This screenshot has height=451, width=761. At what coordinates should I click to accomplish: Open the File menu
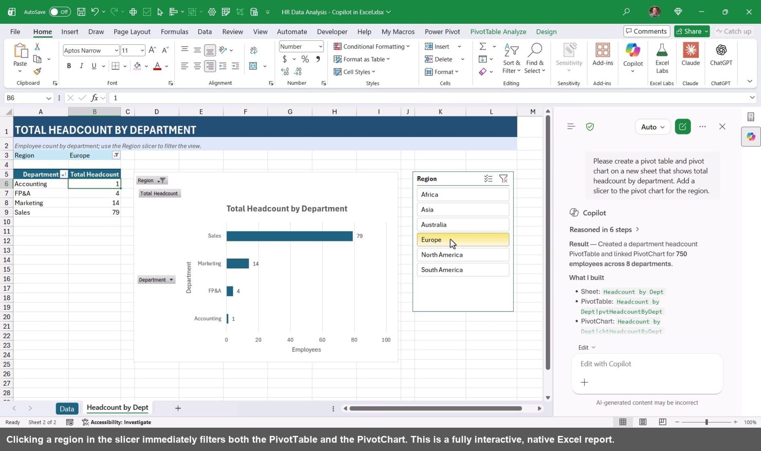click(15, 32)
